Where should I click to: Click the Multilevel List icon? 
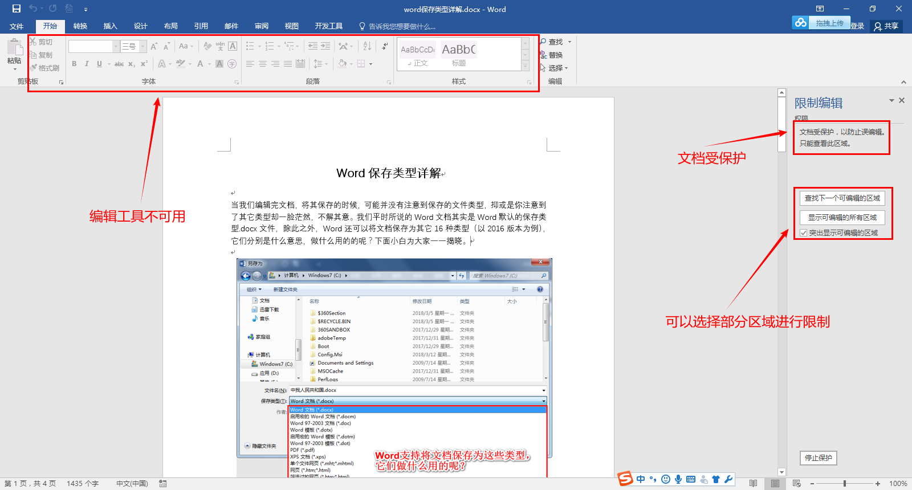coord(289,46)
